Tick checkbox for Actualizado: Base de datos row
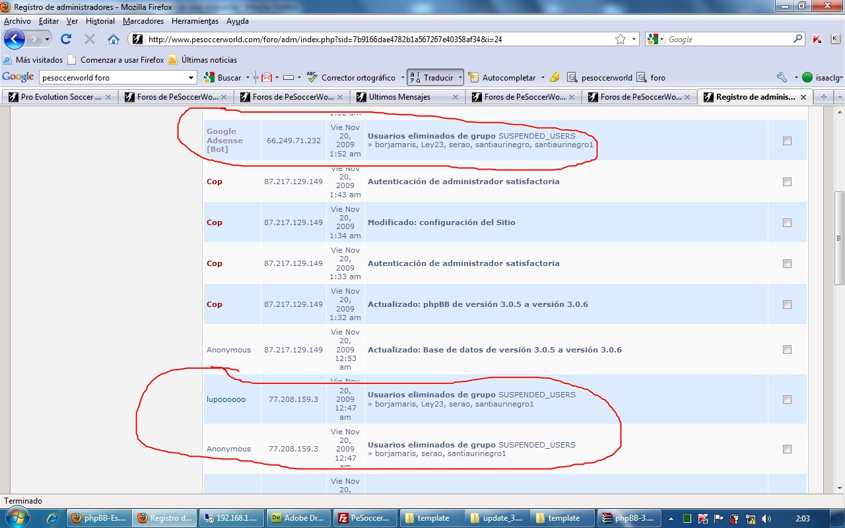The width and height of the screenshot is (845, 528). point(787,349)
